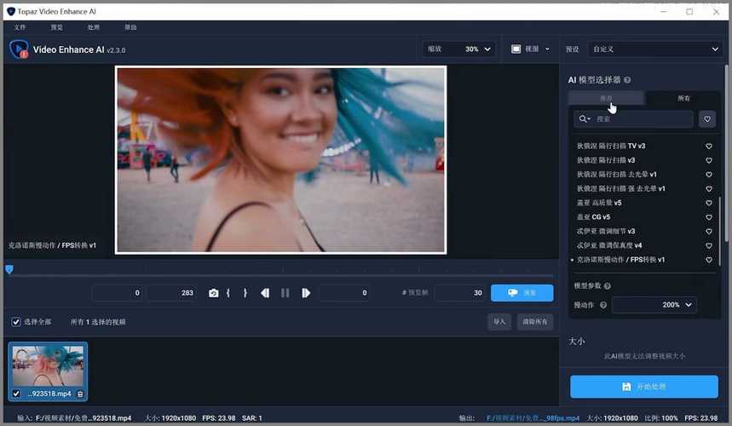
Task: Uncheck the 923518.mp4 thumbnail checkbox
Action: 16,394
